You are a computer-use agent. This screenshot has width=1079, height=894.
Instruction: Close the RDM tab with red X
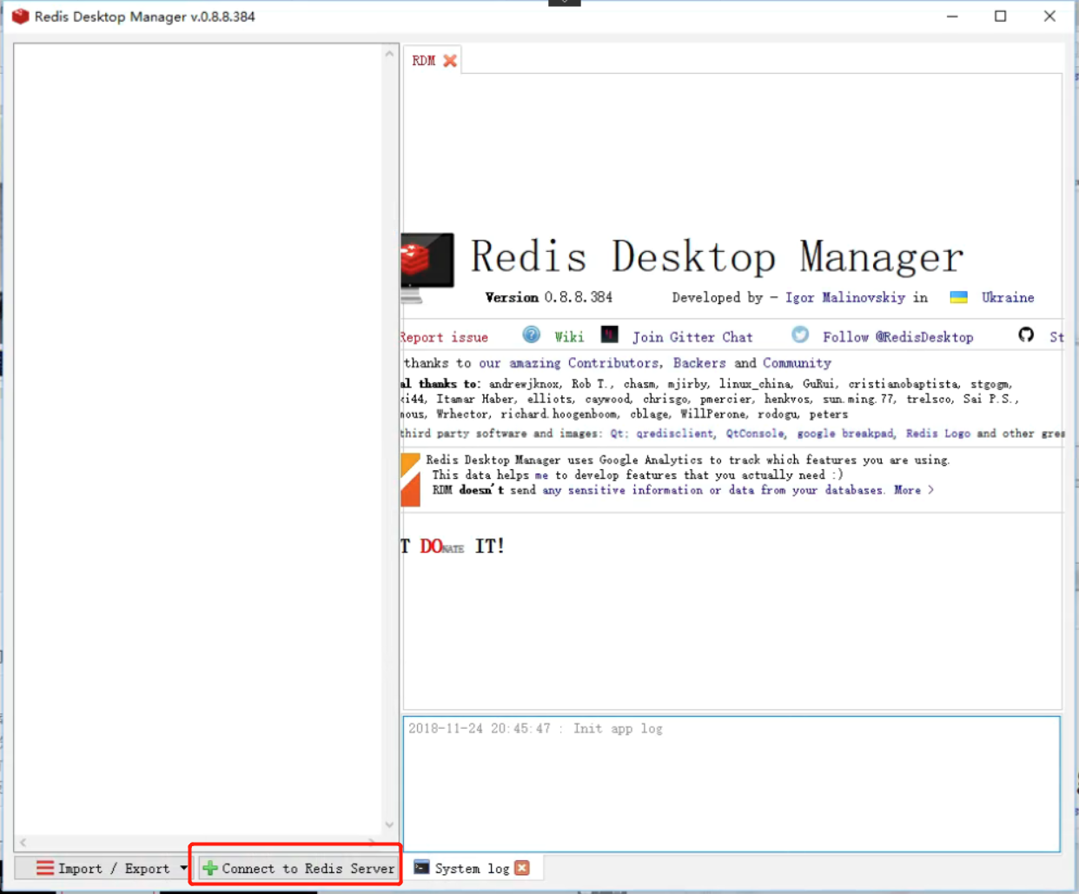click(450, 61)
